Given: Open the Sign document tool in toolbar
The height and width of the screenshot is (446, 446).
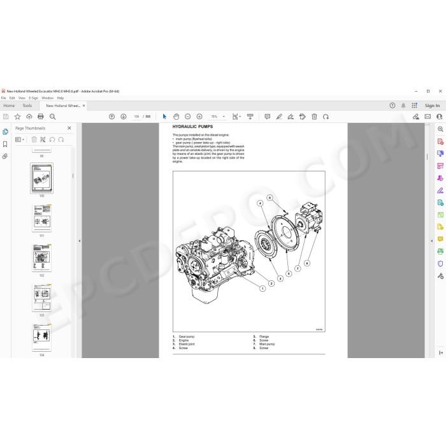Looking at the screenshot, I should [x=291, y=117].
